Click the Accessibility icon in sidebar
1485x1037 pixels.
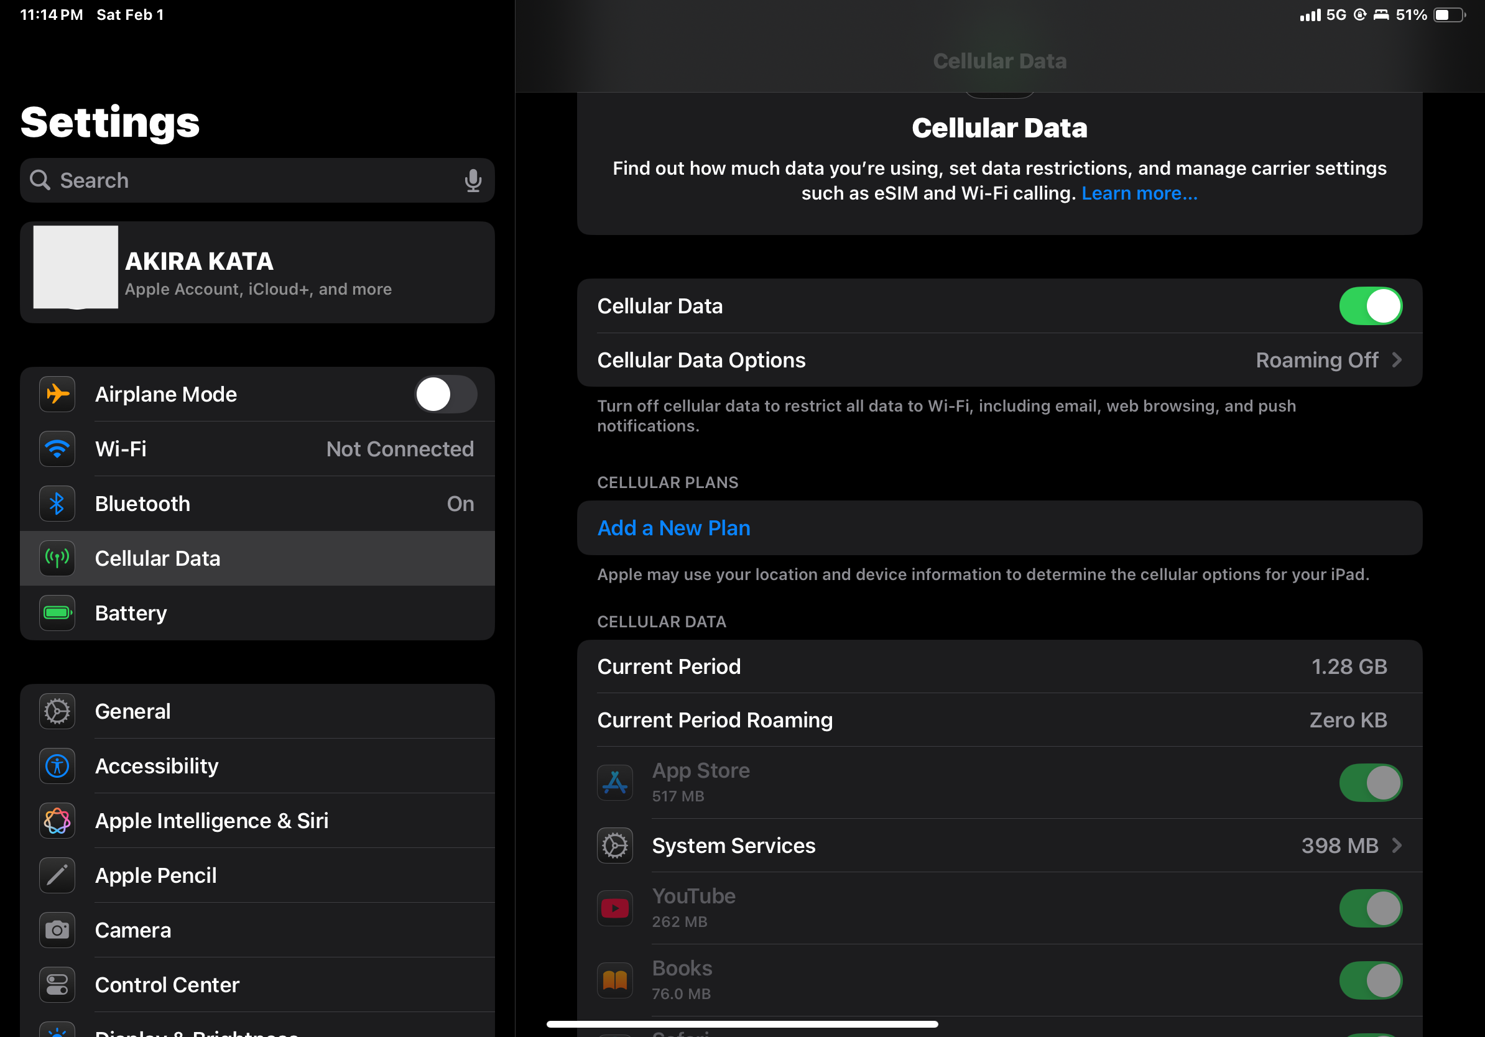pos(58,765)
